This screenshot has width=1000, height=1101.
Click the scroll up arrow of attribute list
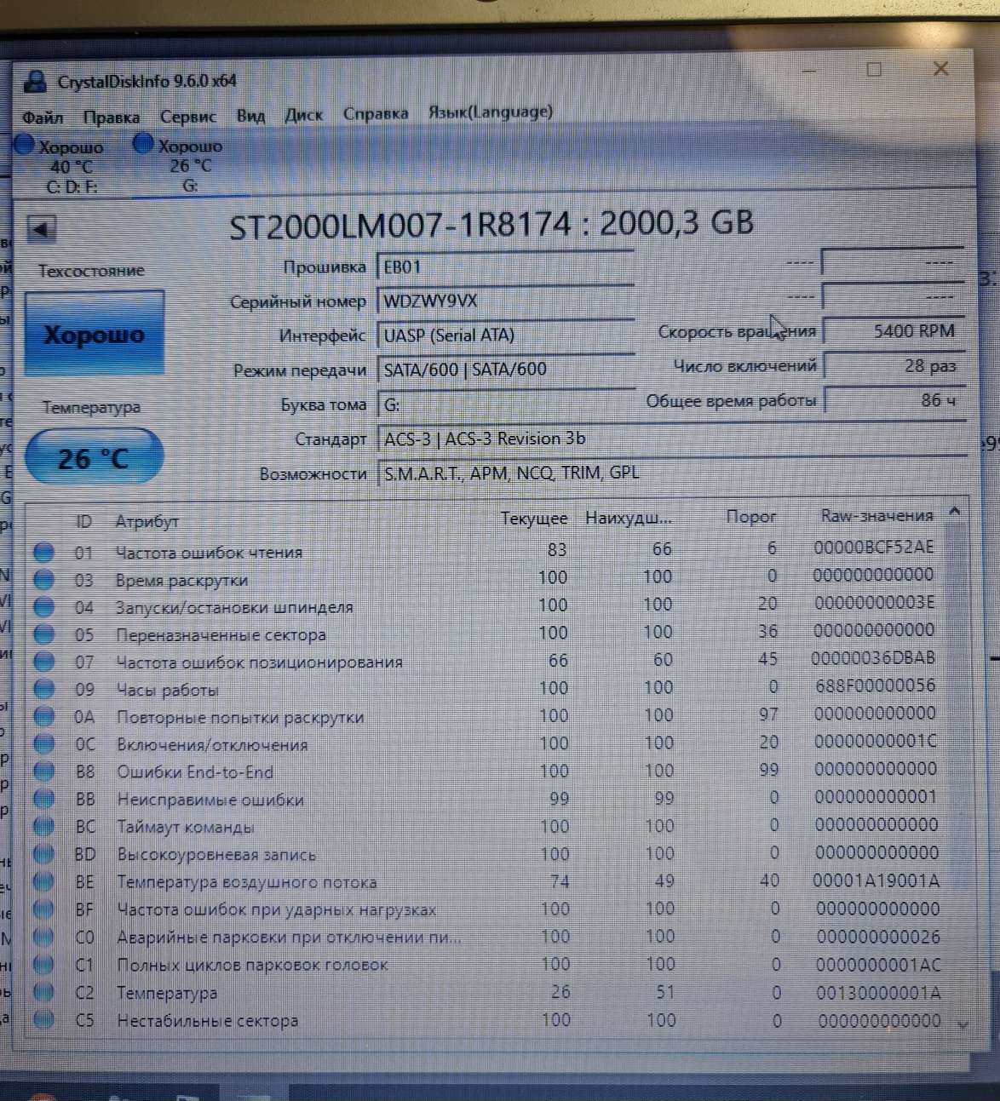[x=954, y=511]
